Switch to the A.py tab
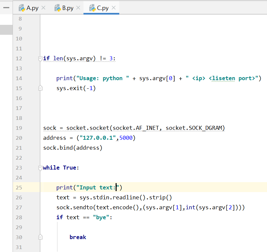The image size is (267, 252). click(31, 7)
